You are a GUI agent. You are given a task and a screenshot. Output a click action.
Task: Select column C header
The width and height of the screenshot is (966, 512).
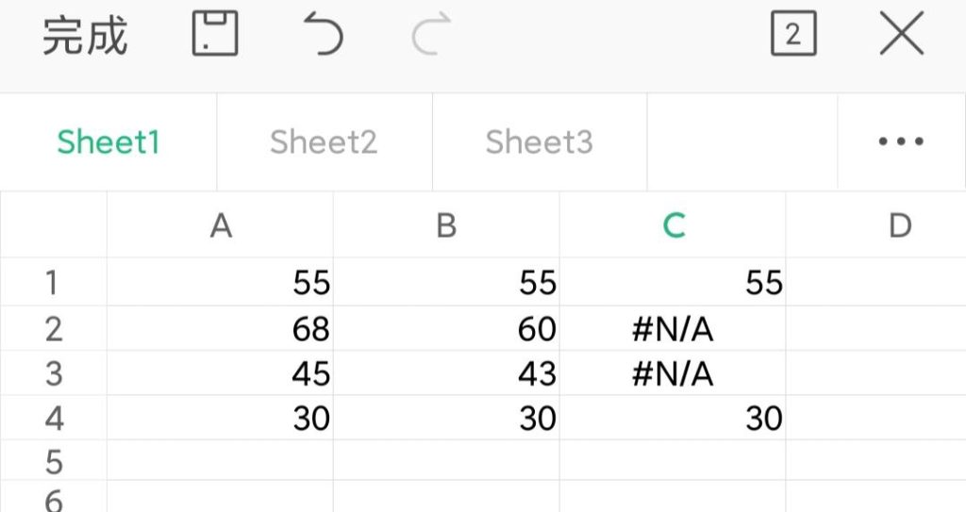pyautogui.click(x=674, y=225)
